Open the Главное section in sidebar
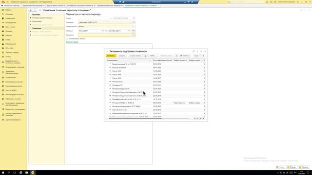Screen dimensions: 312x175 tap(8, 10)
